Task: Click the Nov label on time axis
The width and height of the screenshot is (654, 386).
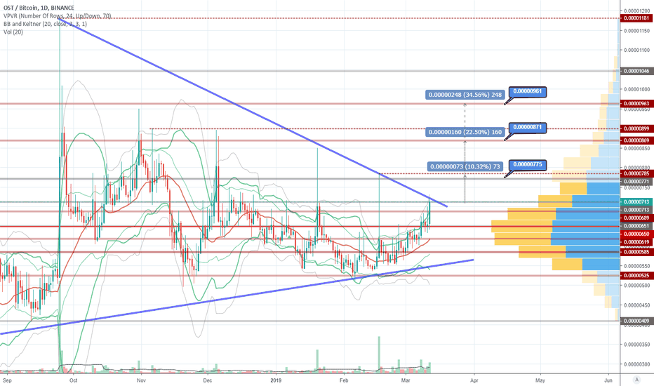Action: (x=141, y=380)
